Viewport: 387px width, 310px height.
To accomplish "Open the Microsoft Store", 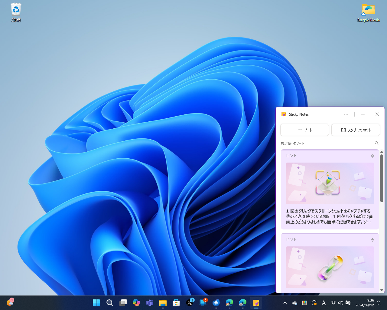I will point(176,302).
